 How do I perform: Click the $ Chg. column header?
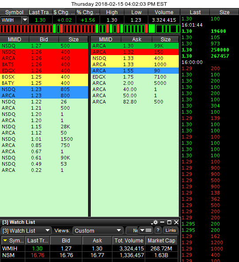64,12
